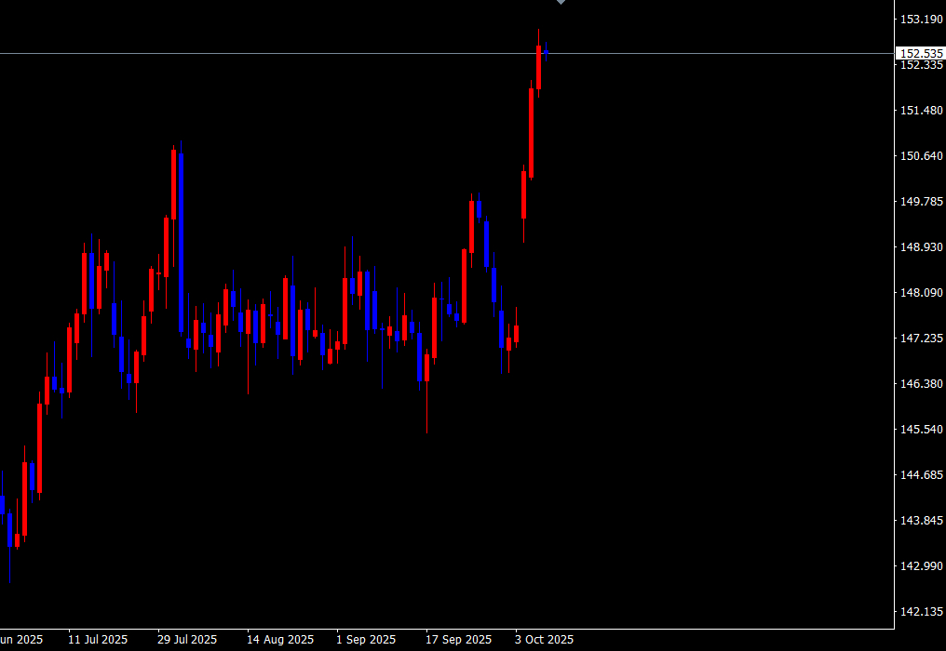Click the 150.640 price scale label
The image size is (946, 651).
pos(921,156)
